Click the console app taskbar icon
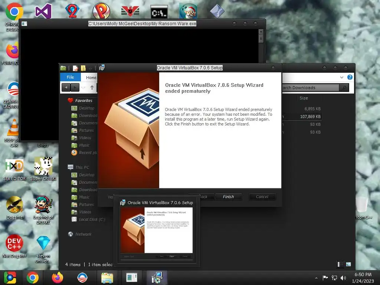This screenshot has width=380, height=285. click(x=132, y=278)
